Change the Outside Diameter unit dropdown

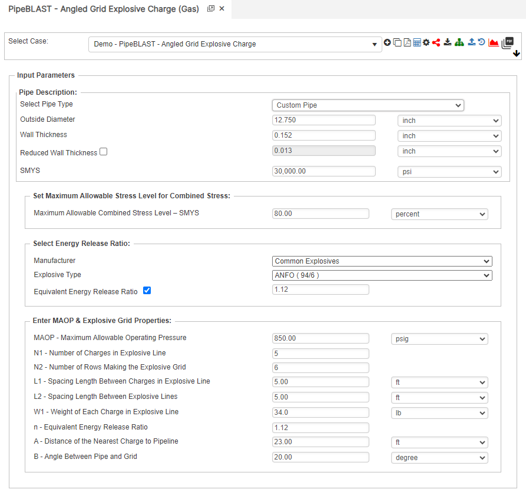pos(449,121)
